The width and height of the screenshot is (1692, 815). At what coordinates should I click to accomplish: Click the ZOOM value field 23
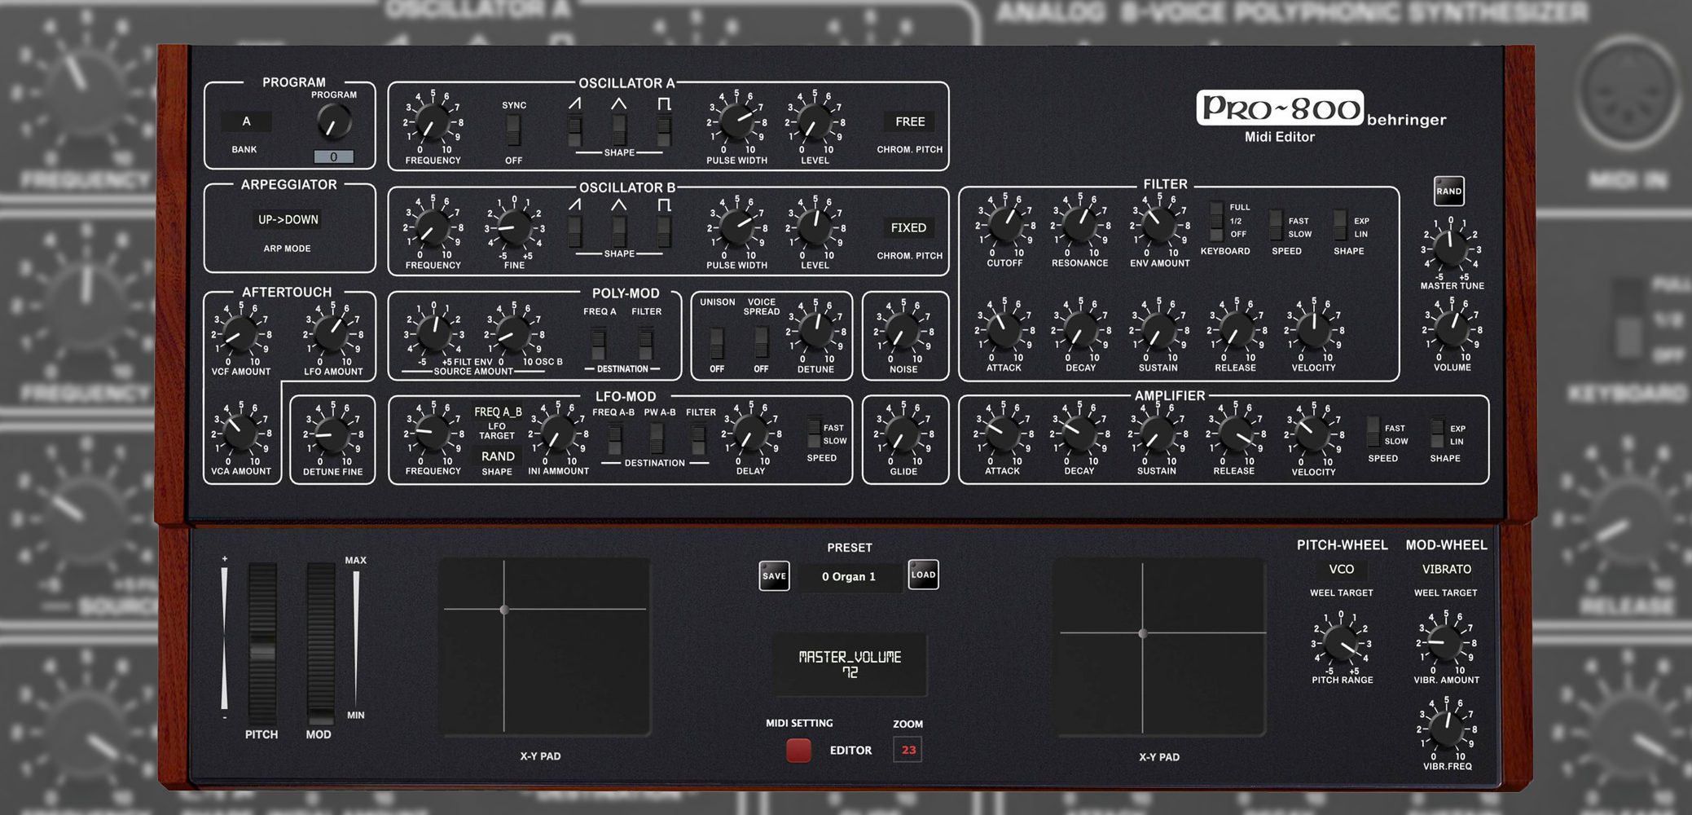(x=908, y=750)
